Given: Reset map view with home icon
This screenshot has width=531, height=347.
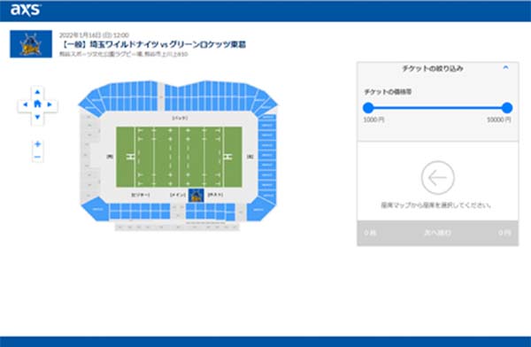Looking at the screenshot, I should click(x=37, y=104).
